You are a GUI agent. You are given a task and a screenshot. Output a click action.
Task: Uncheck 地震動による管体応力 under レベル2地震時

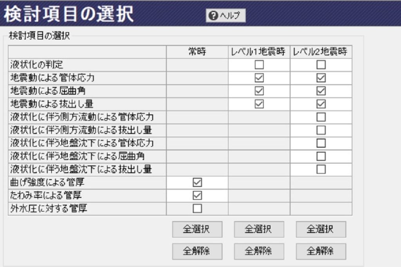click(321, 78)
